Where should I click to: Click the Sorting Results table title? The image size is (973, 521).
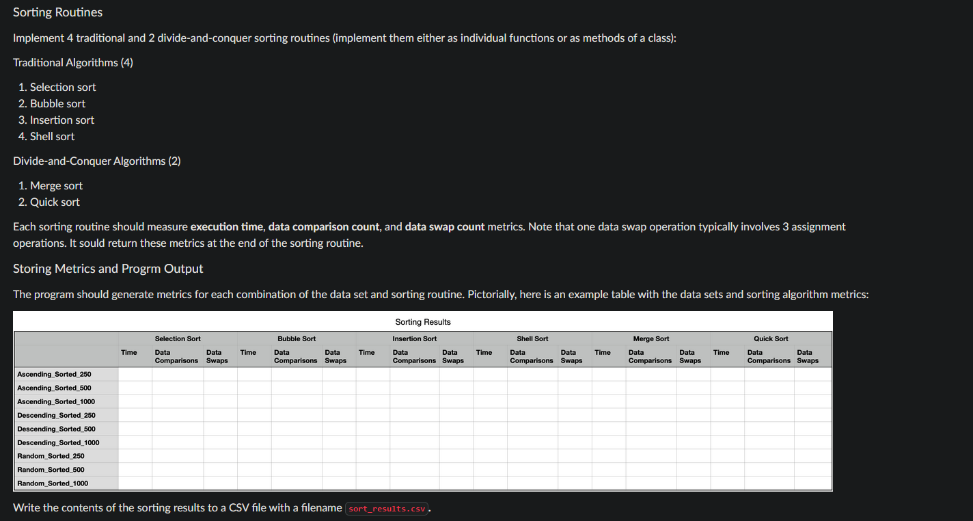423,321
